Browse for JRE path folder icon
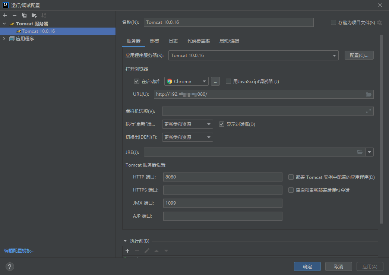 pos(360,152)
